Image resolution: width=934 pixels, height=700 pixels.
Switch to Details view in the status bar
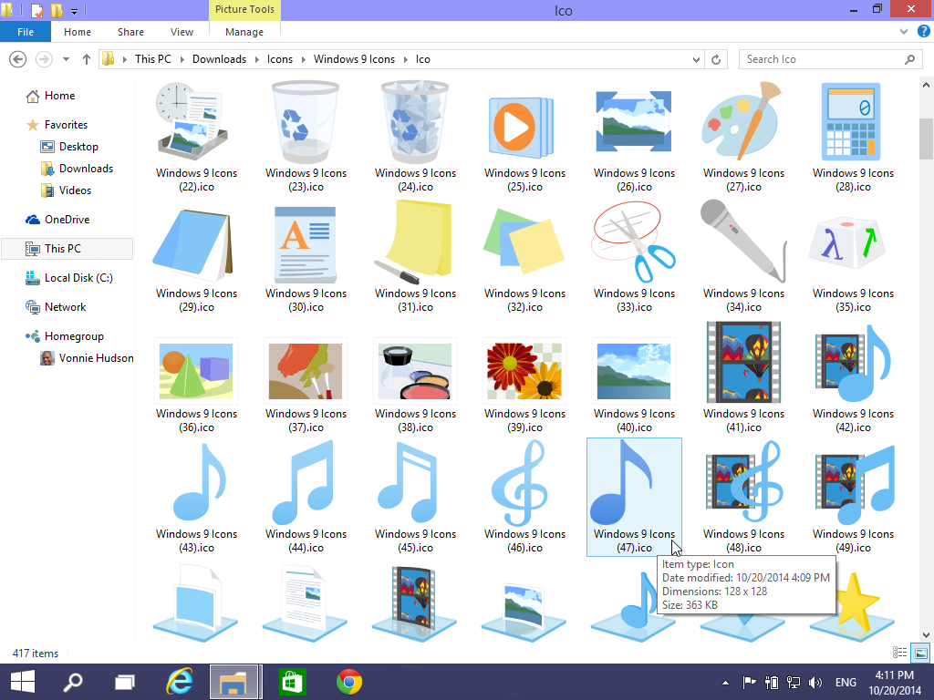(900, 653)
